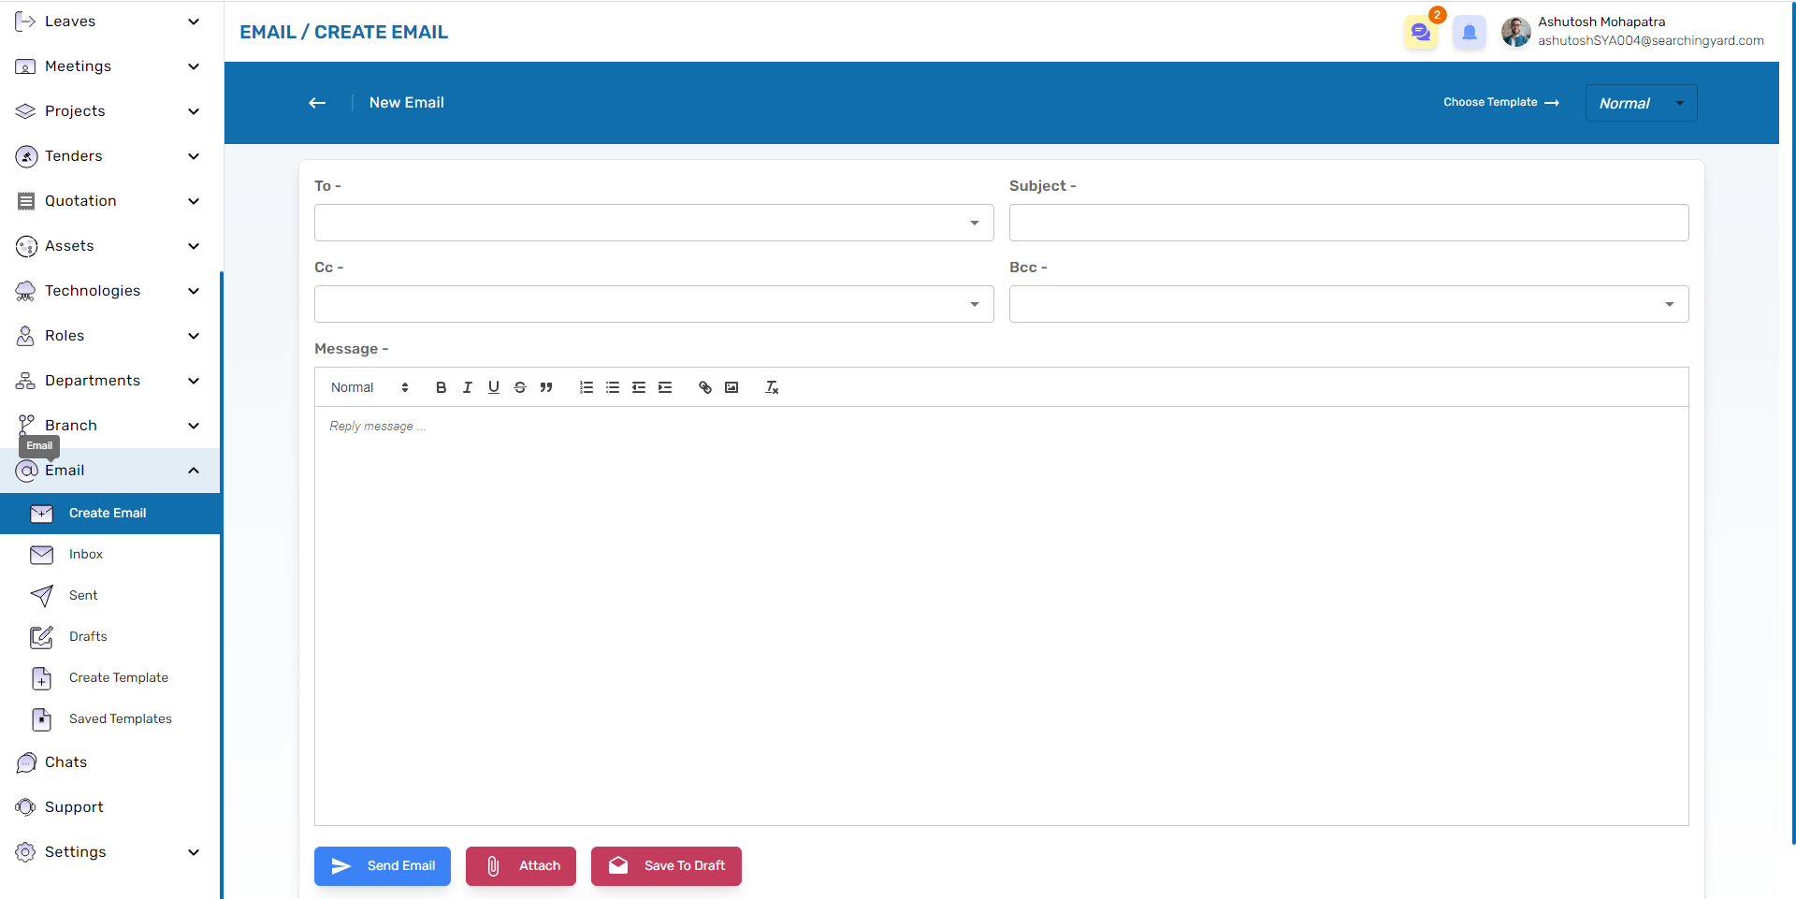Image resolution: width=1796 pixels, height=899 pixels.
Task: Open chat messages icon with badge
Action: click(x=1421, y=33)
